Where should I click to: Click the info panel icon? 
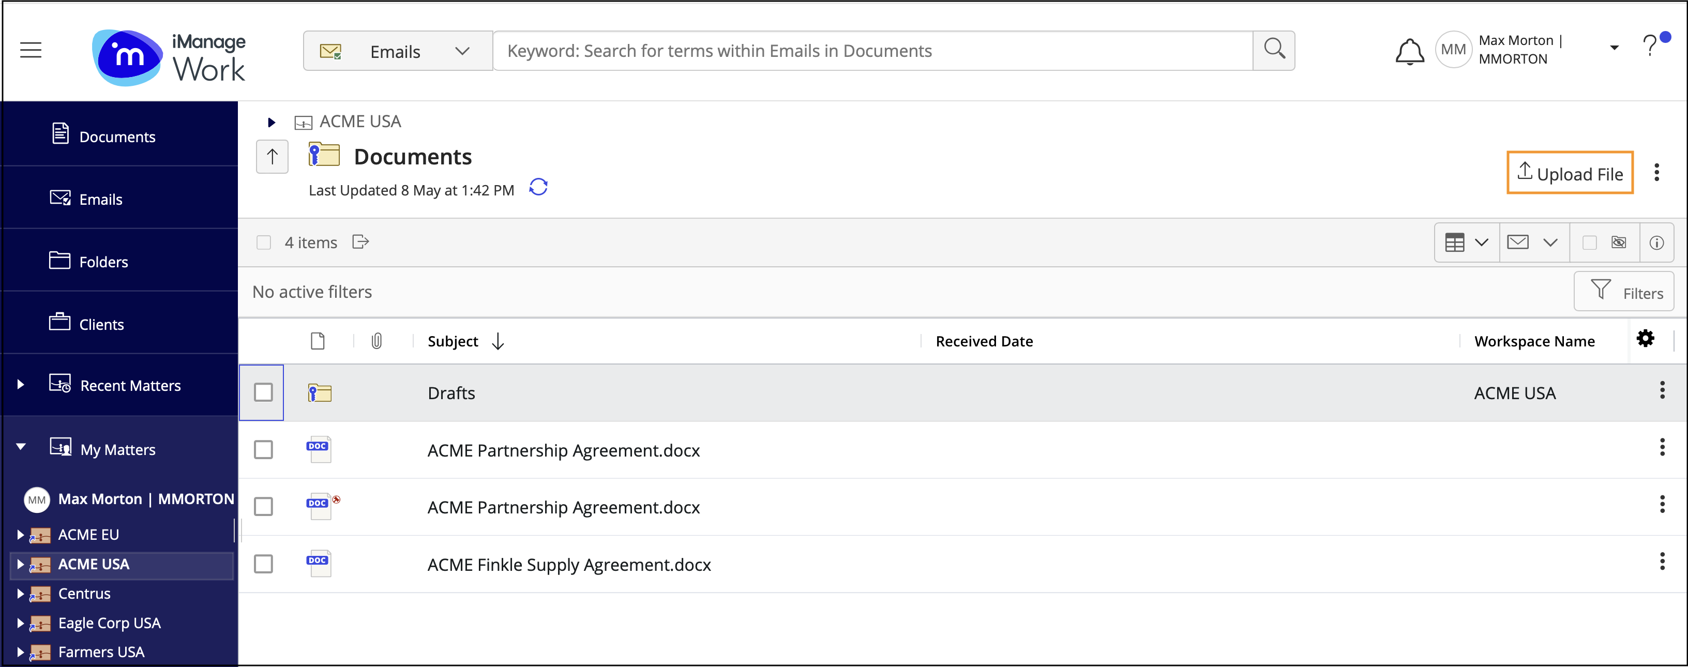(x=1656, y=243)
